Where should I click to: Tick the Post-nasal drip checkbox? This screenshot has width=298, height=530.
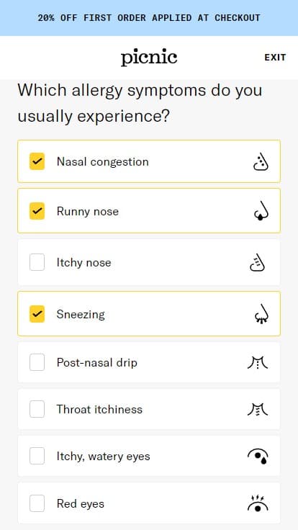(x=37, y=362)
